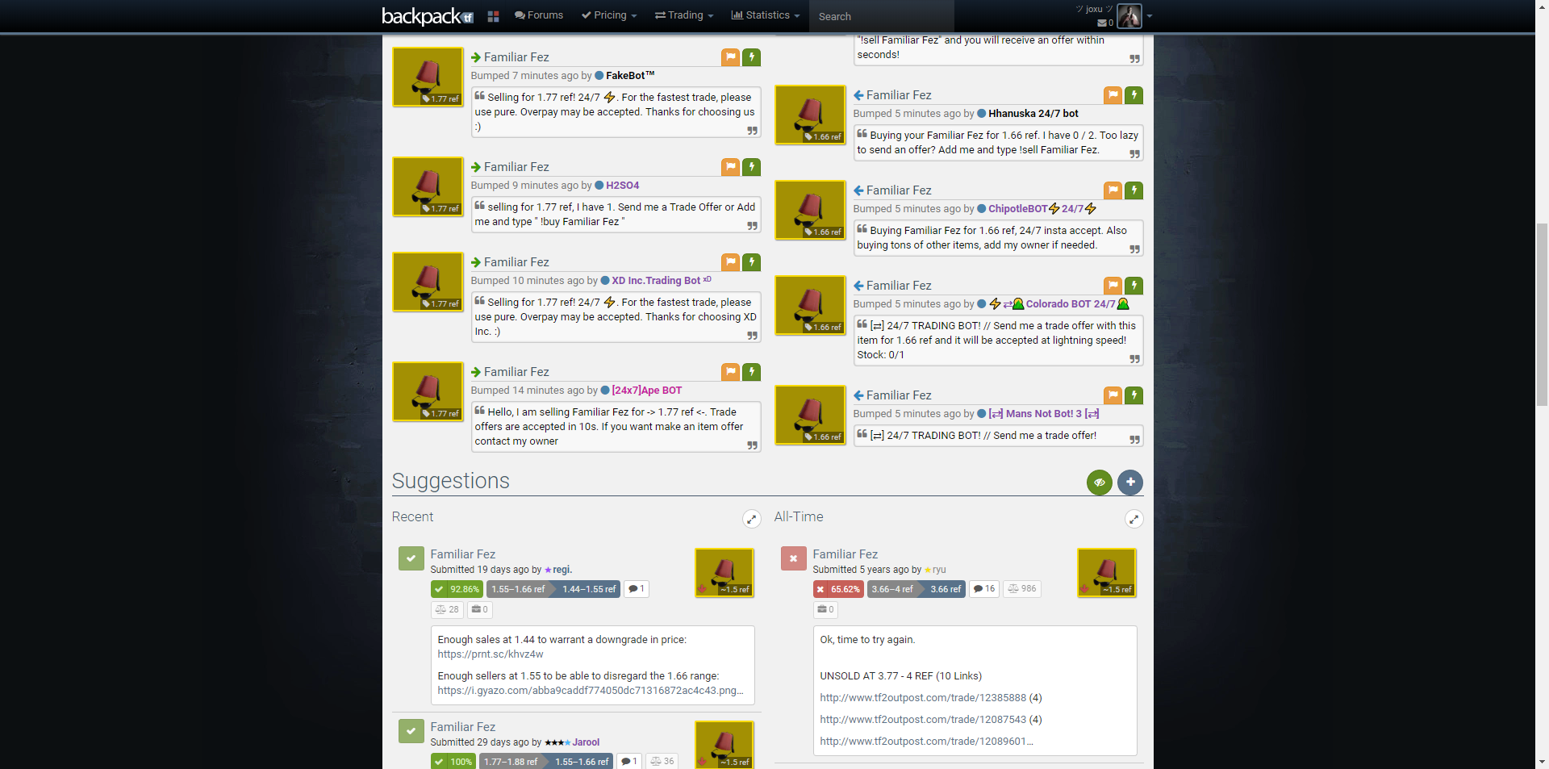Open [24x7]Ape BOT profile link
1549x769 pixels.
(x=646, y=391)
